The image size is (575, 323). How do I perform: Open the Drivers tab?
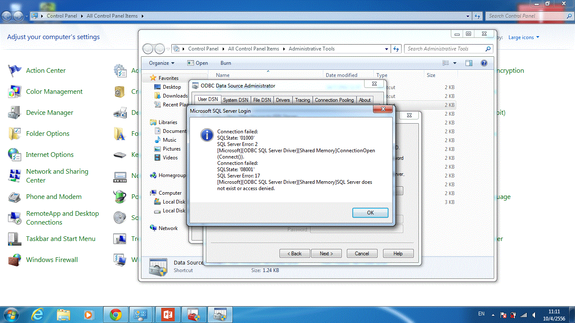[x=283, y=100]
